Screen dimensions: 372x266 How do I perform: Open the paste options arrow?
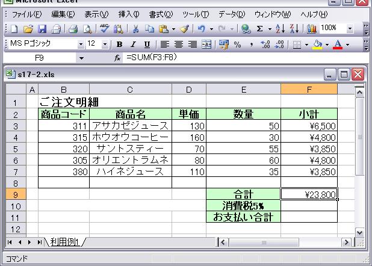coord(173,29)
